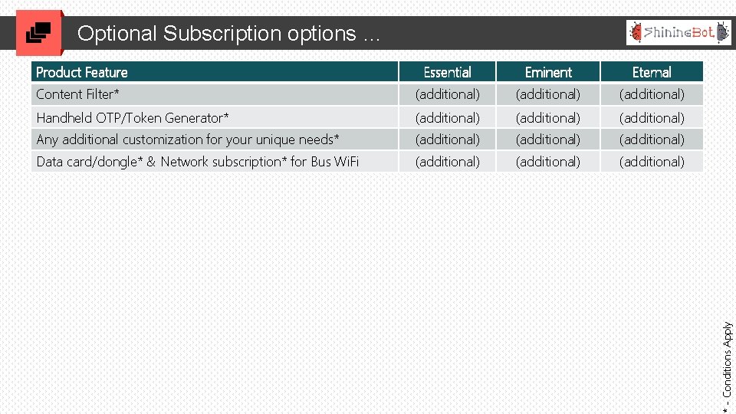This screenshot has height=414, width=736.
Task: Select the Essential plan column header
Action: pyautogui.click(x=447, y=72)
